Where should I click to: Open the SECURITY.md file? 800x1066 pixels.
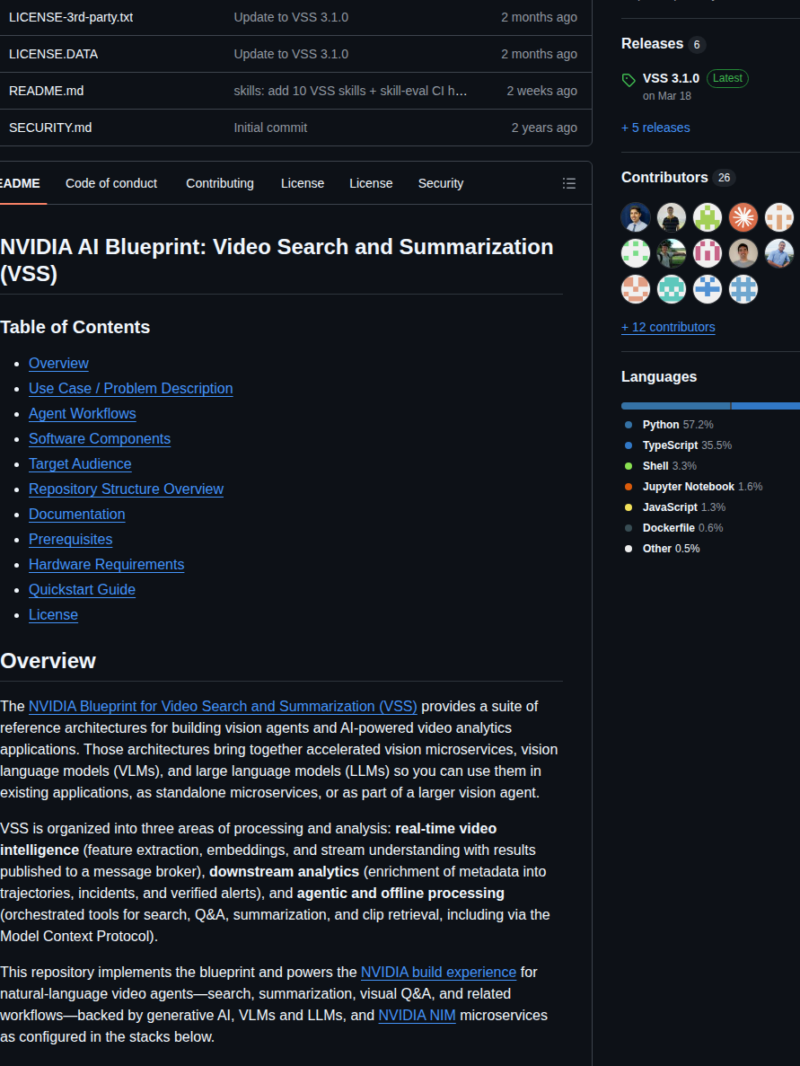(x=50, y=128)
